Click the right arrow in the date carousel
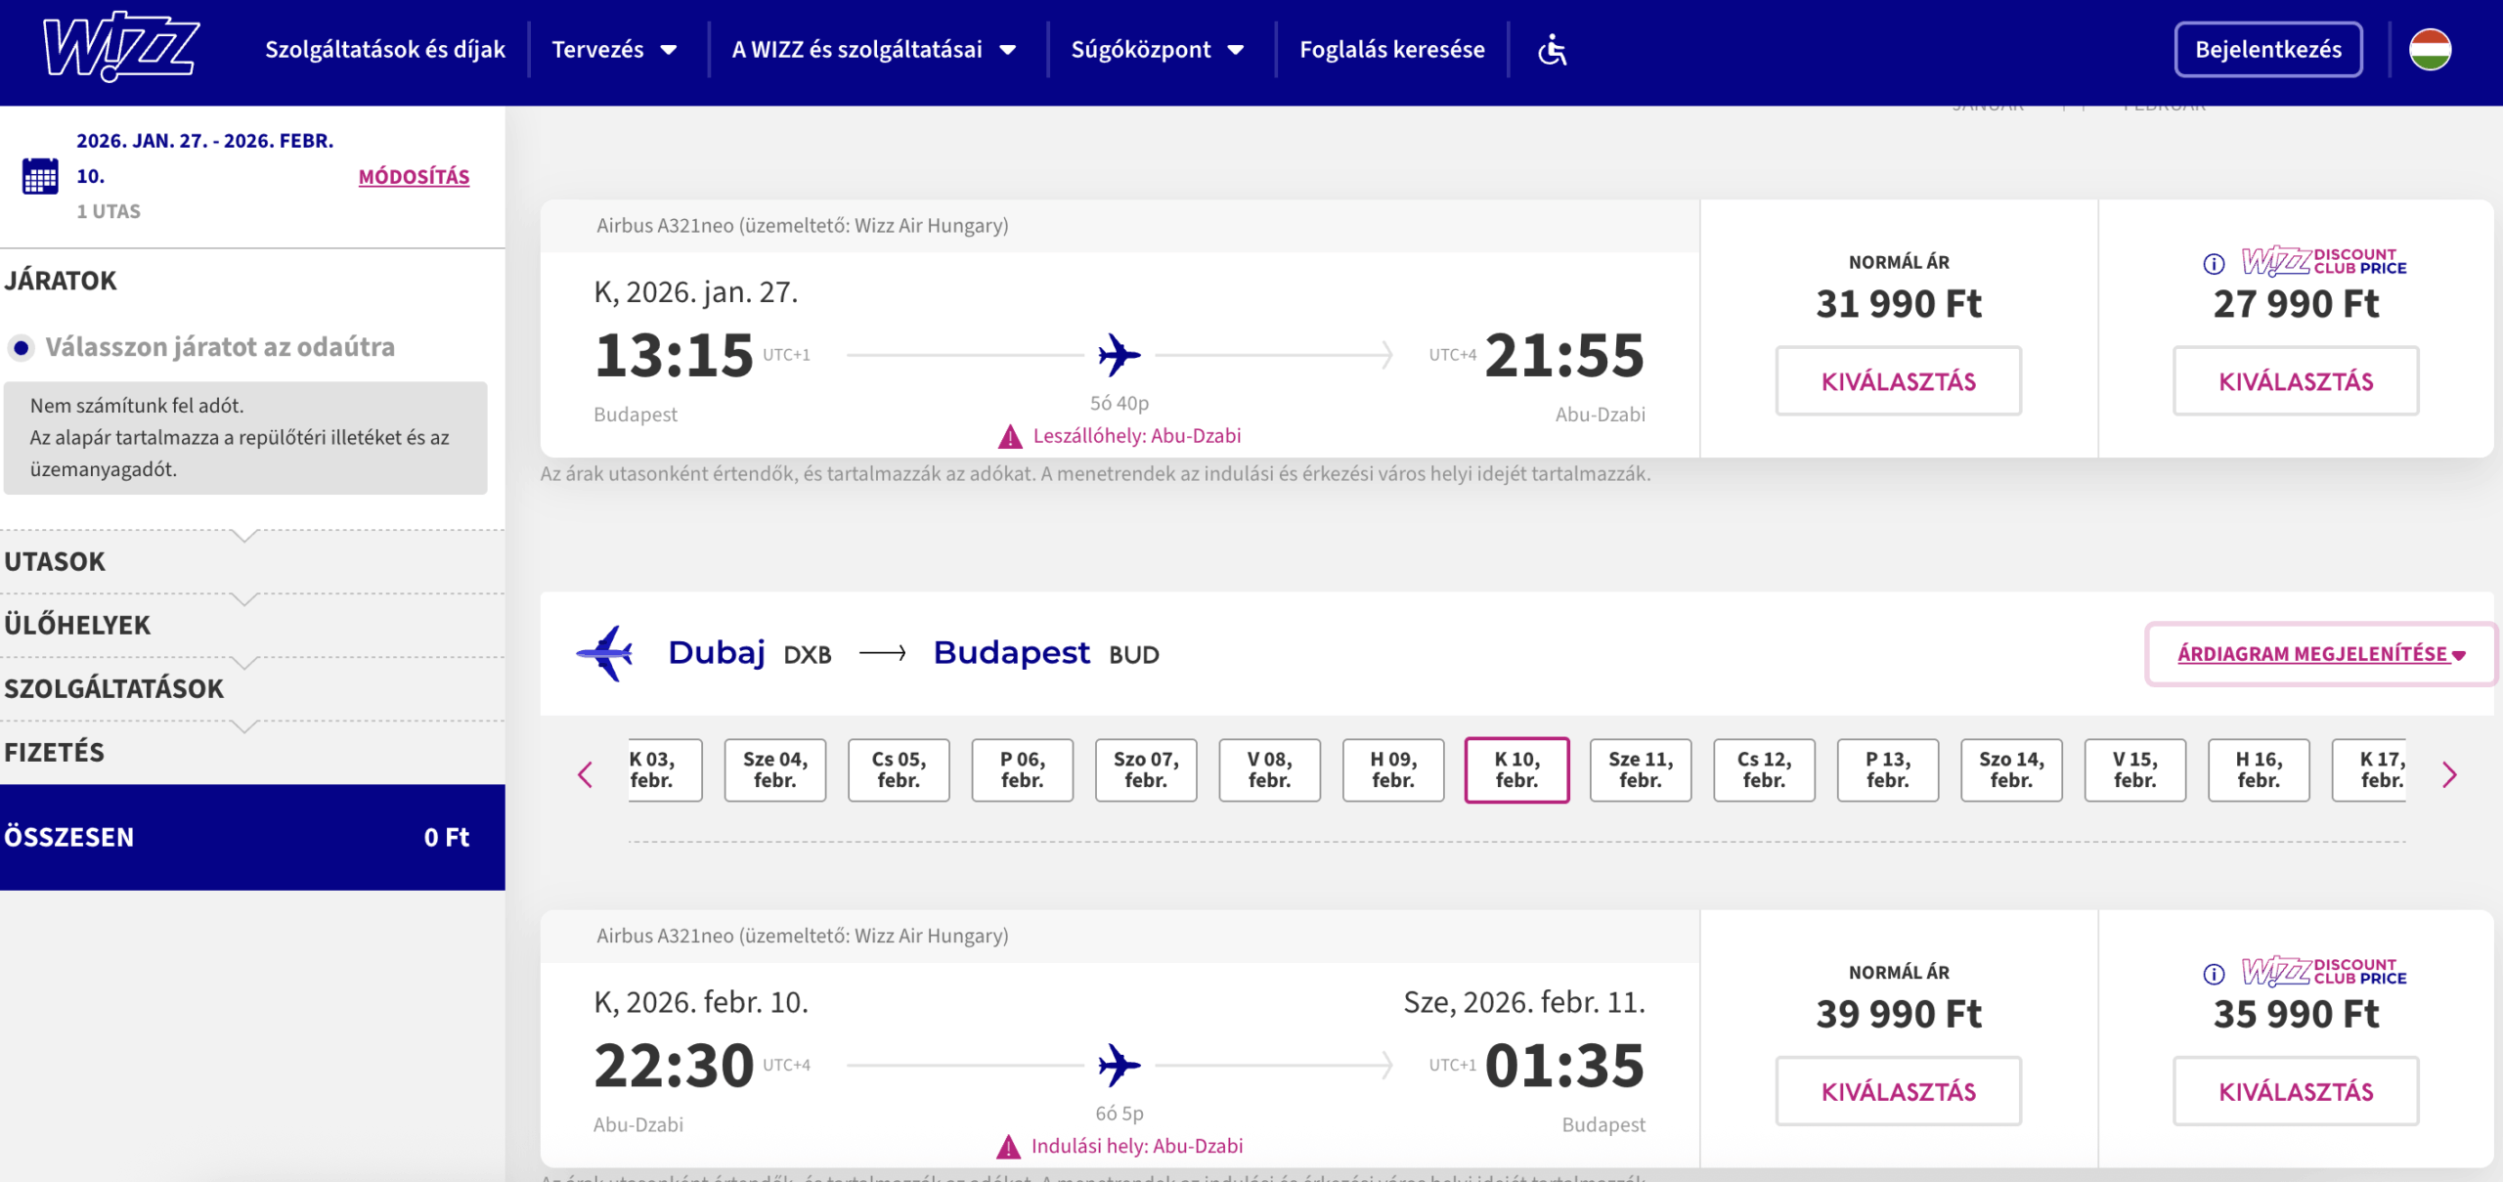This screenshot has width=2503, height=1182. pos(2451,774)
